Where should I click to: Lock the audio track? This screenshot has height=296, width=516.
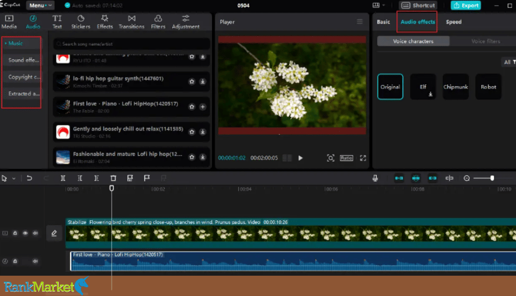[15, 261]
